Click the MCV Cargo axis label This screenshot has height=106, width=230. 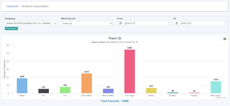[x=216, y=95]
